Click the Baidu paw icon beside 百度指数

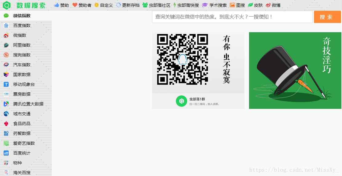tap(6, 25)
